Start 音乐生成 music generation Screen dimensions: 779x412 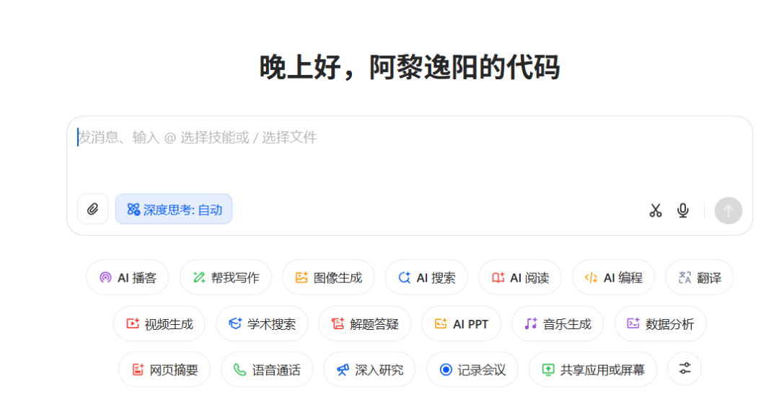pyautogui.click(x=558, y=323)
